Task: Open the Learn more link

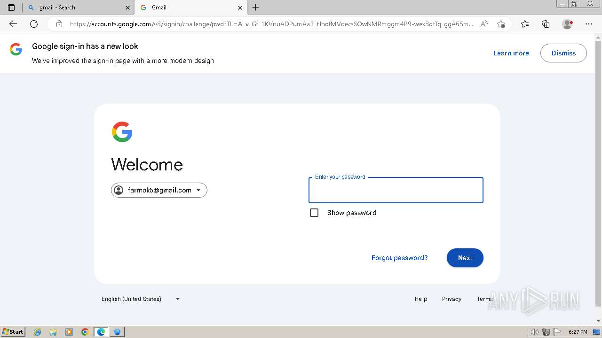Action: [x=511, y=53]
